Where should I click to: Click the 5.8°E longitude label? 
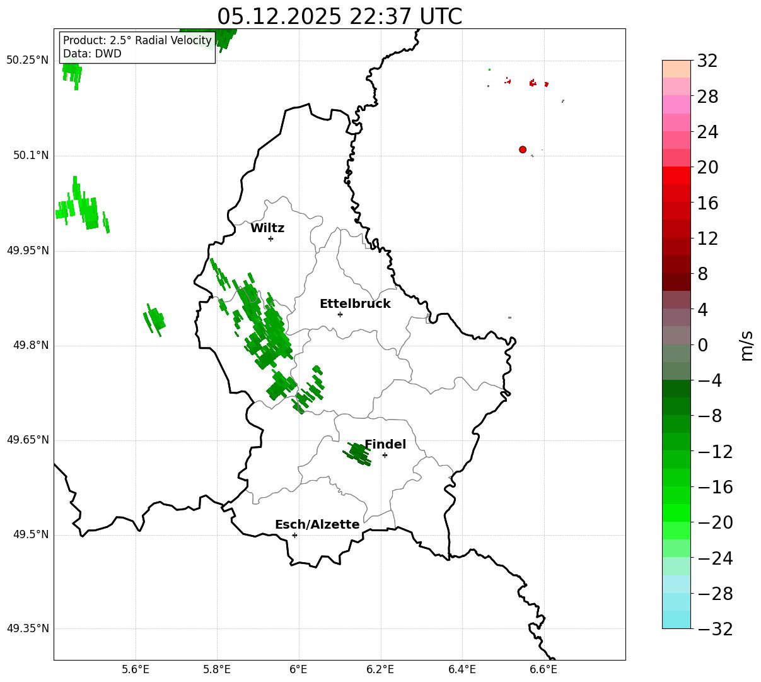pyautogui.click(x=218, y=670)
